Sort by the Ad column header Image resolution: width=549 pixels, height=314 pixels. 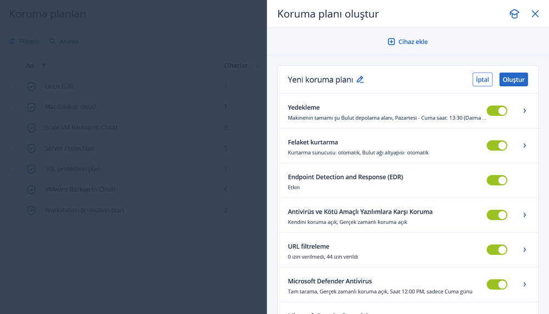[30, 65]
